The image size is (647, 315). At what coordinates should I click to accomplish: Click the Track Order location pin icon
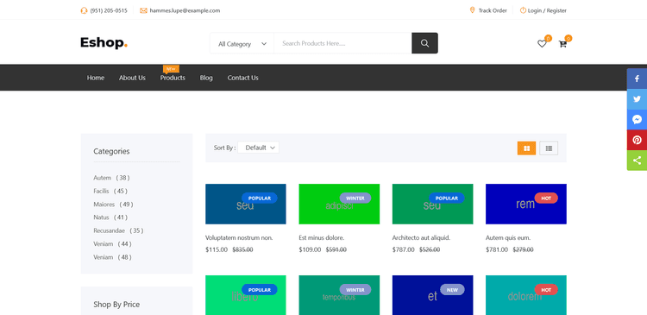coord(473,10)
